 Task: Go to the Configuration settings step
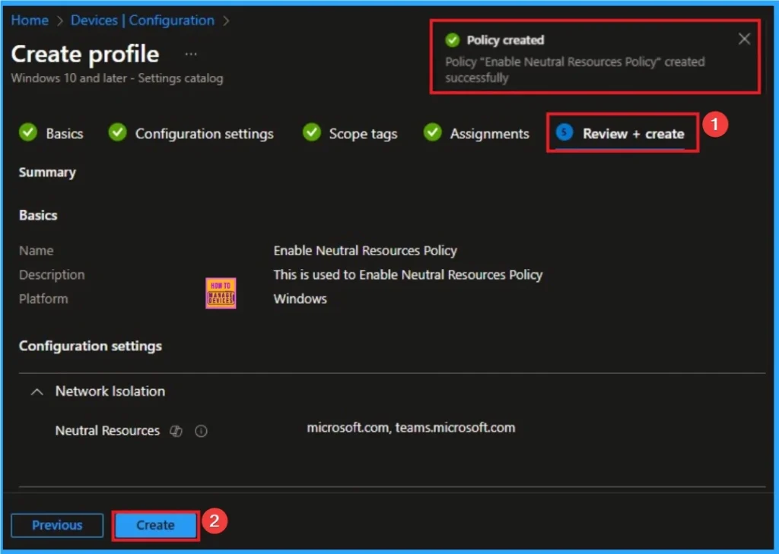coord(204,134)
